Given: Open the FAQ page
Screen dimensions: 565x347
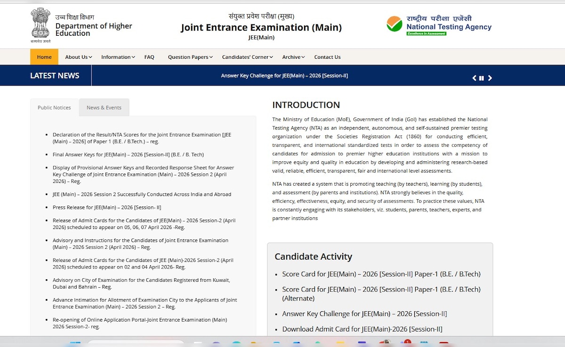Looking at the screenshot, I should (149, 57).
